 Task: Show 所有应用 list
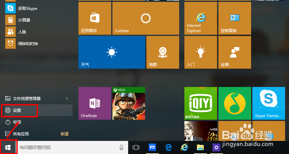pyautogui.click(x=17, y=134)
